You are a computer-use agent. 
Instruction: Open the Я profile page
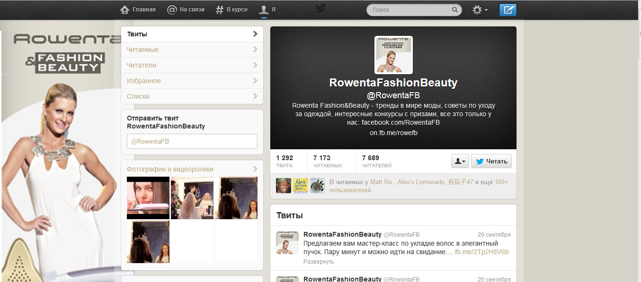[x=267, y=9]
